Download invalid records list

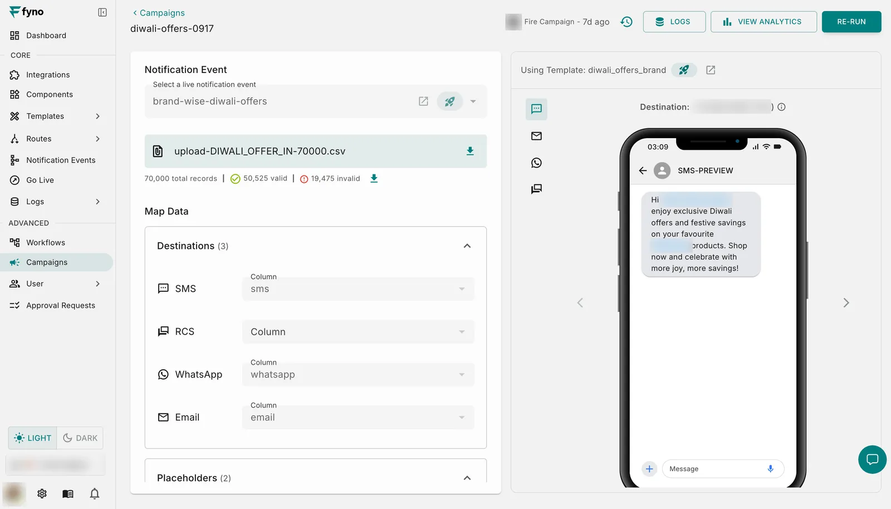point(374,178)
